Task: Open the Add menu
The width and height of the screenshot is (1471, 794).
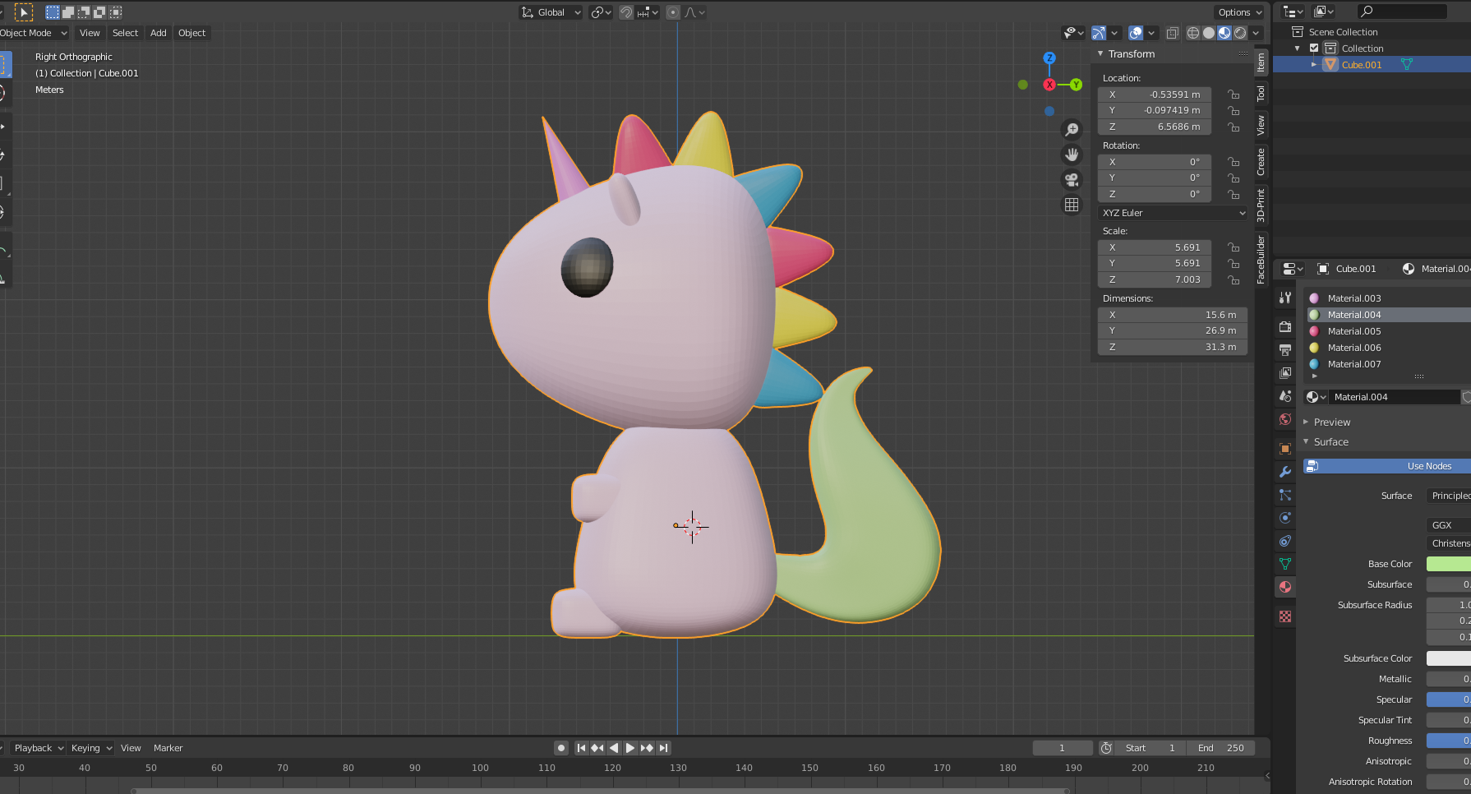Action: [x=158, y=33]
